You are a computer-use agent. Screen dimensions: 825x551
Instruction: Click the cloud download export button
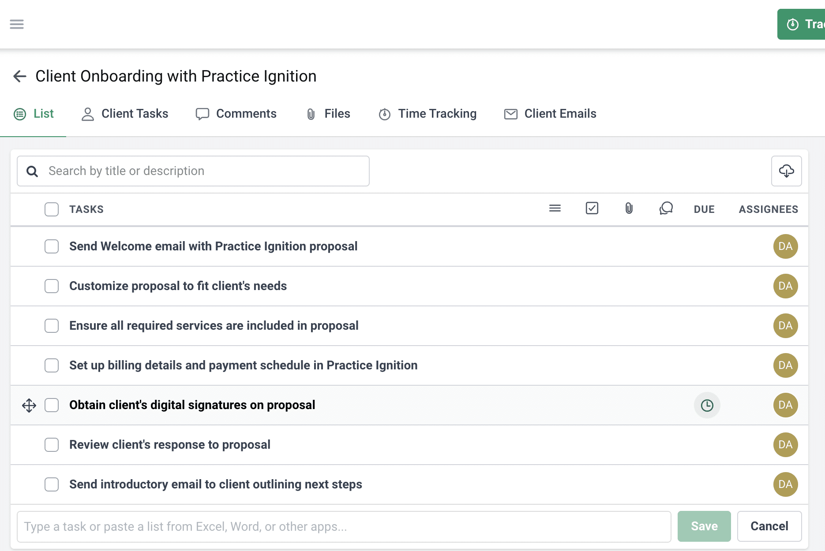[x=787, y=171]
